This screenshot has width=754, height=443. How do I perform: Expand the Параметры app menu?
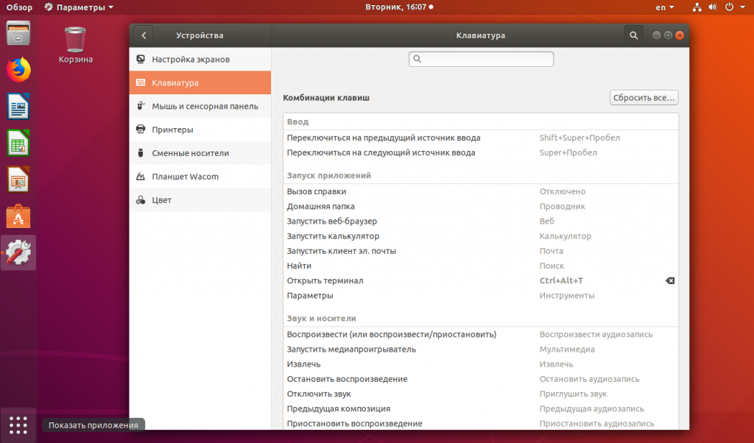coord(79,7)
